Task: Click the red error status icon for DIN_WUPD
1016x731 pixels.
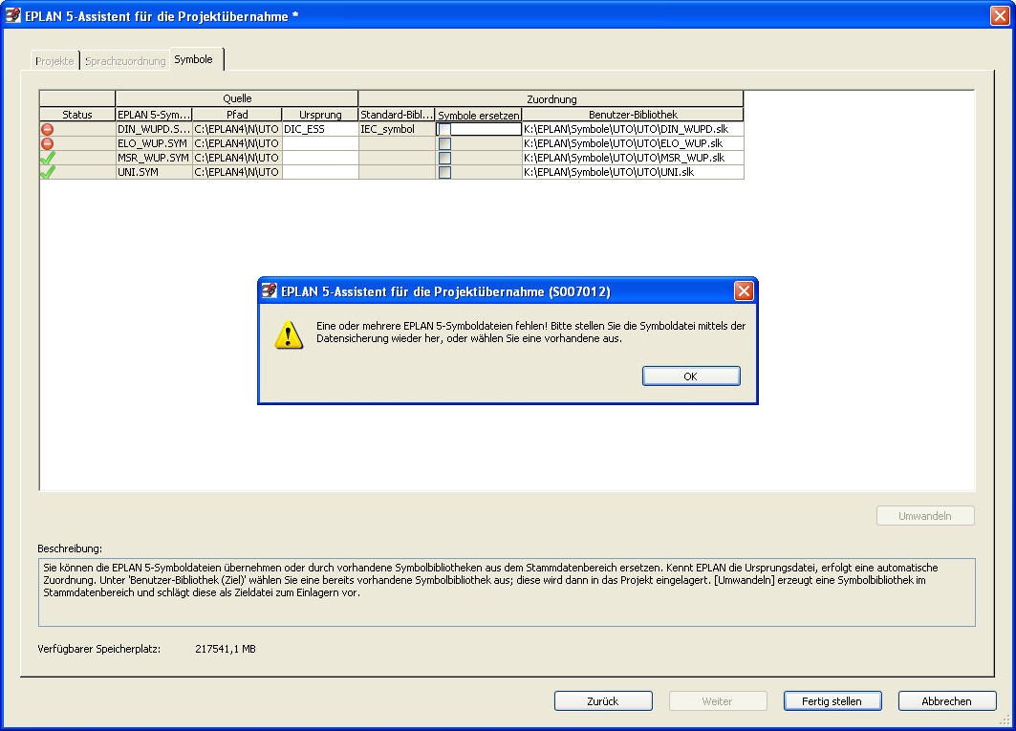Action: 47,129
